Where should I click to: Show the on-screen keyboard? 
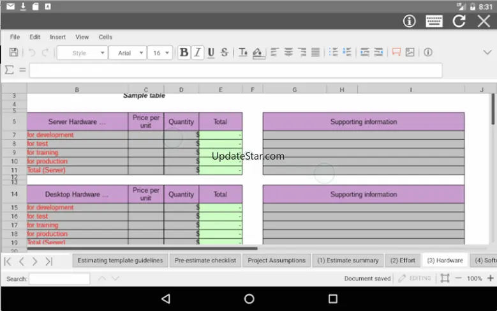pos(434,21)
